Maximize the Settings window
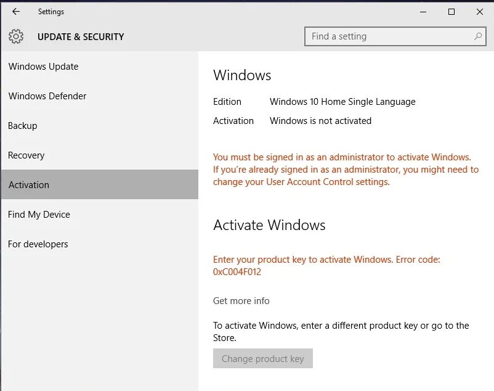 451,12
